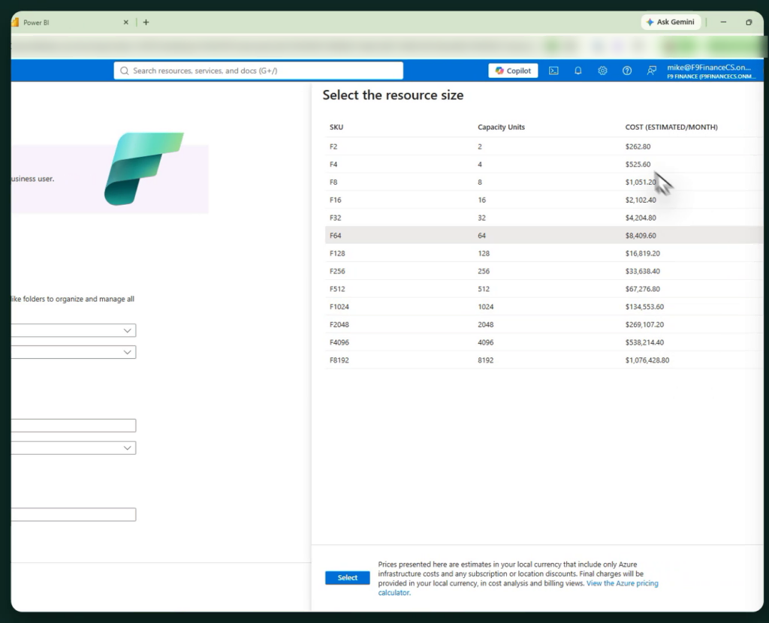Image resolution: width=769 pixels, height=623 pixels.
Task: Select the F512 SKU row
Action: point(544,289)
